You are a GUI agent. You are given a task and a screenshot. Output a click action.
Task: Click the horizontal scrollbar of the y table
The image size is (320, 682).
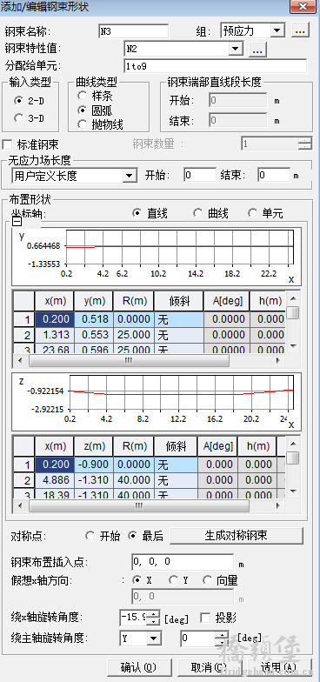click(129, 360)
